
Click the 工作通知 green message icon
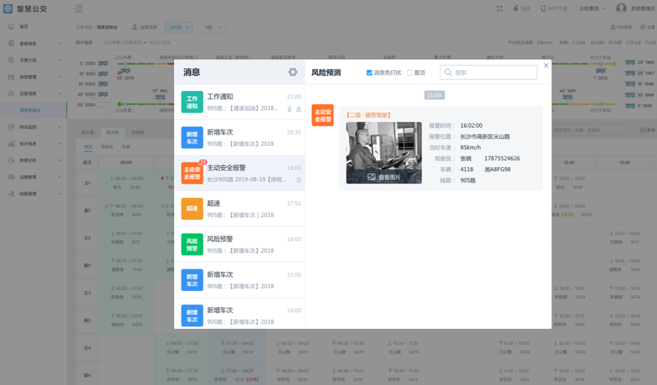pyautogui.click(x=192, y=102)
